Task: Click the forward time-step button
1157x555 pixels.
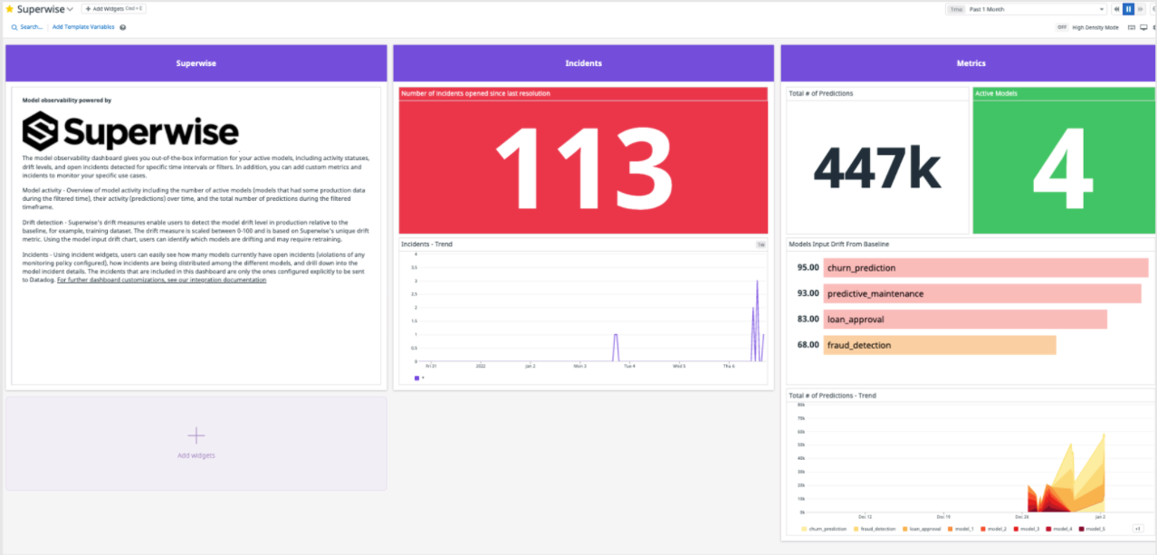Action: 1140,9
